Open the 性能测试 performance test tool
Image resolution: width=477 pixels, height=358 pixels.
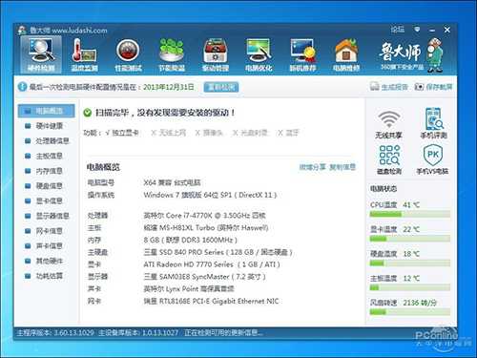click(128, 54)
